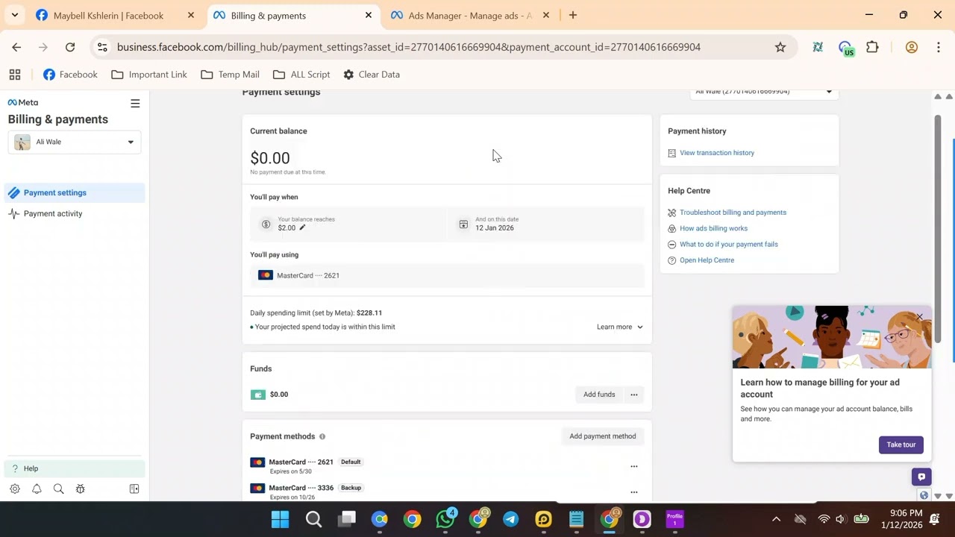Open How ads billing works link
The image size is (955, 537).
pyautogui.click(x=713, y=228)
